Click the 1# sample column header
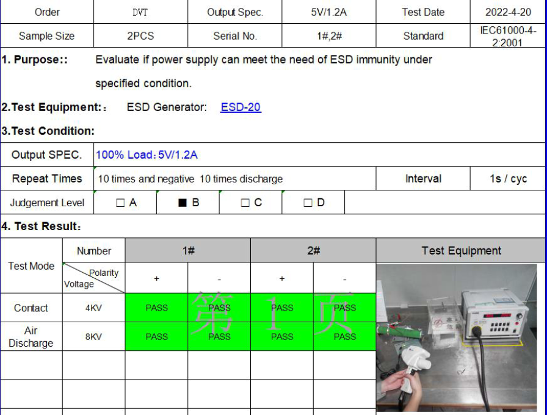The height and width of the screenshot is (415, 547). 188,250
